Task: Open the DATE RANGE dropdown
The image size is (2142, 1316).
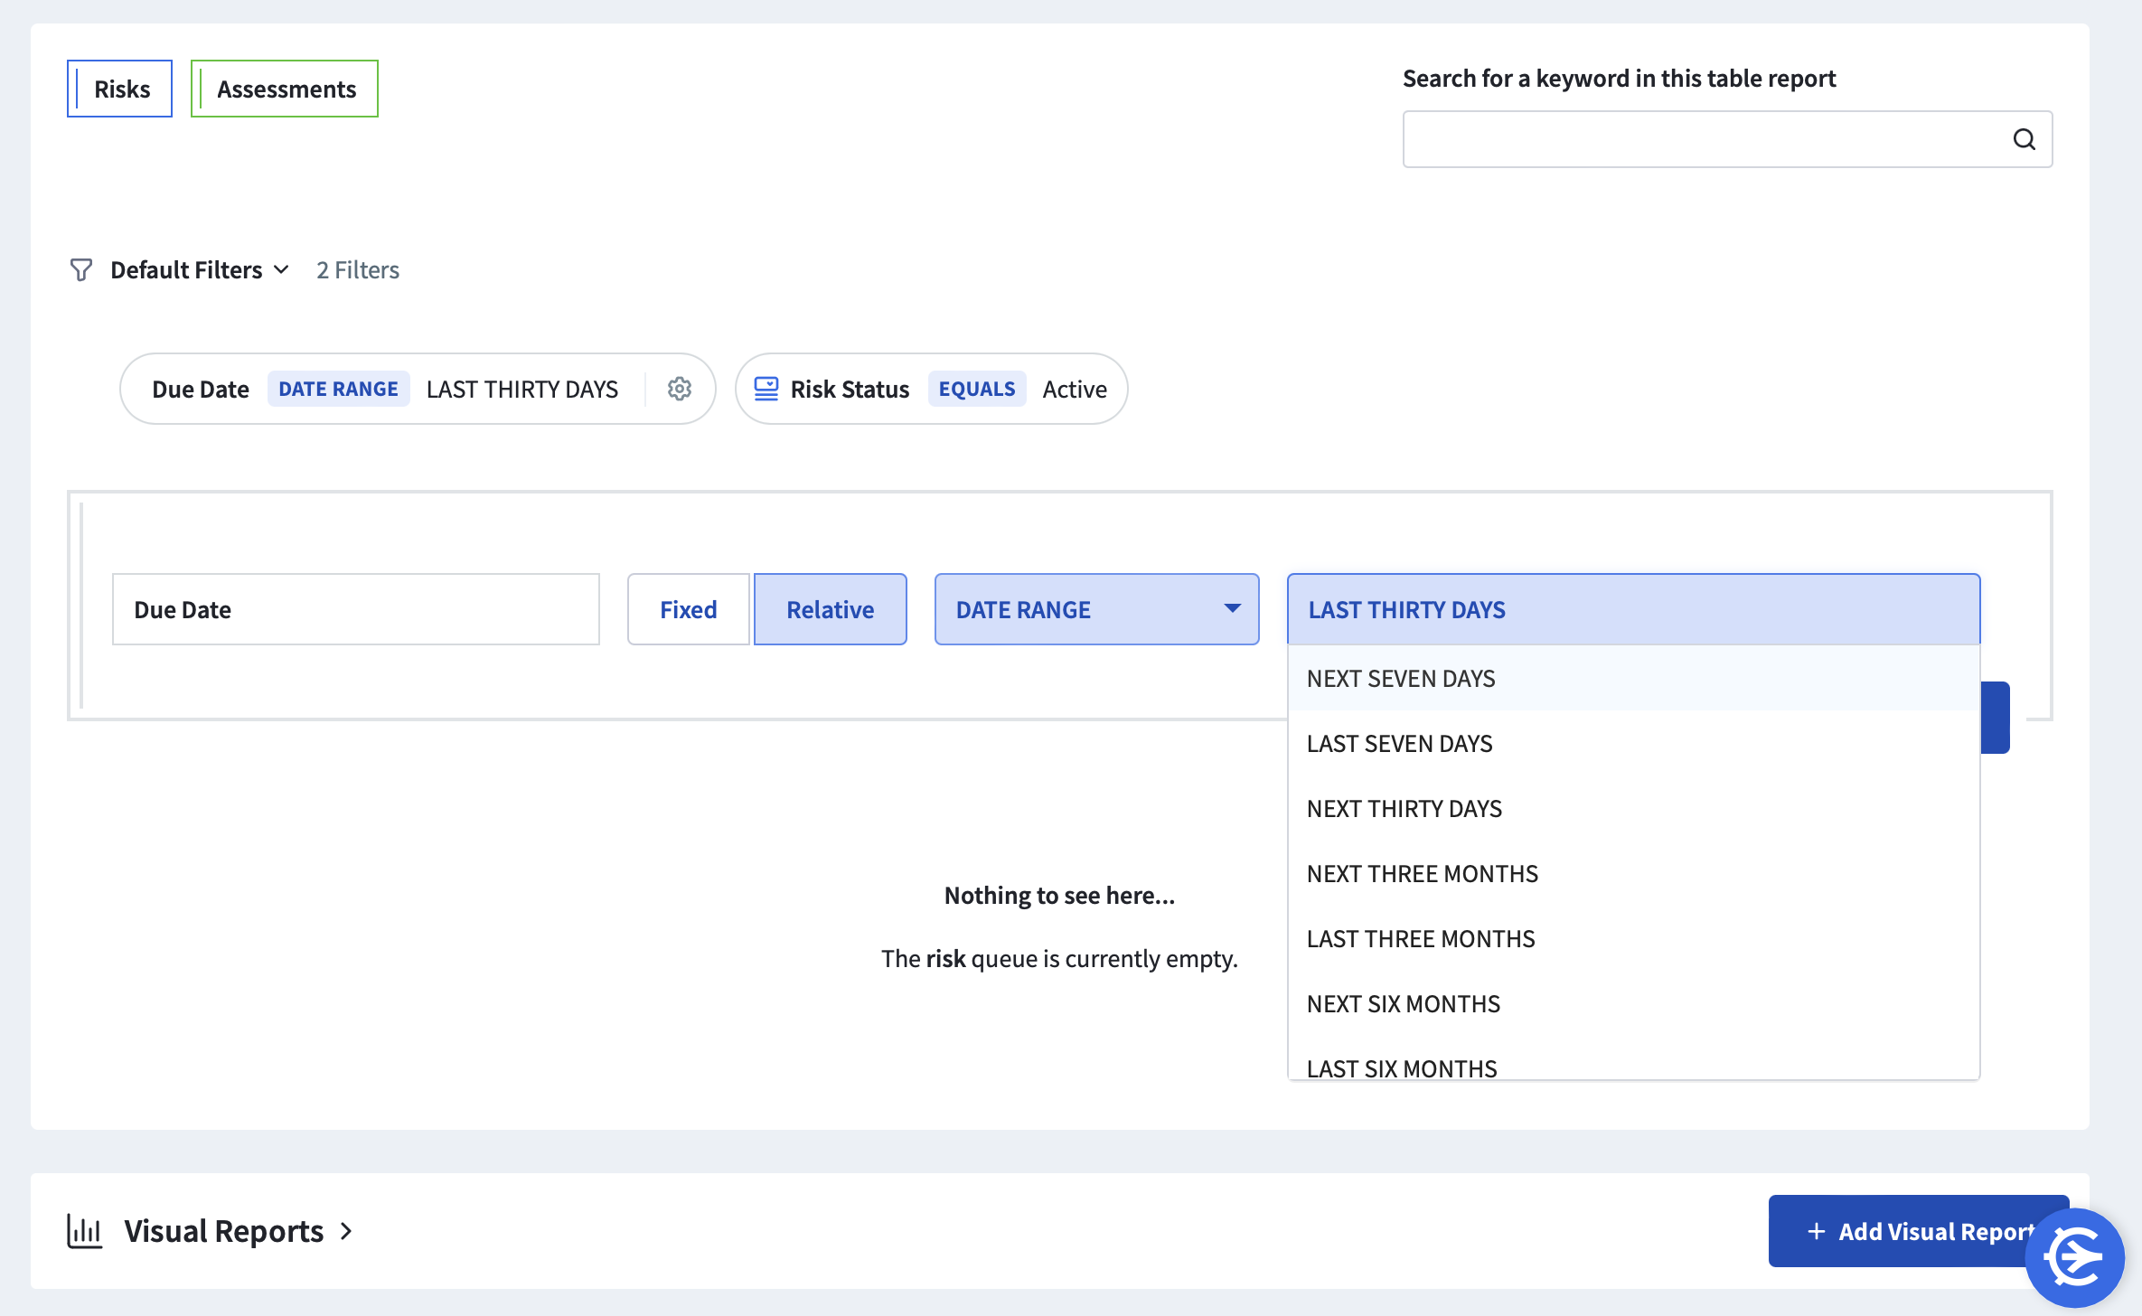Action: tap(1094, 608)
